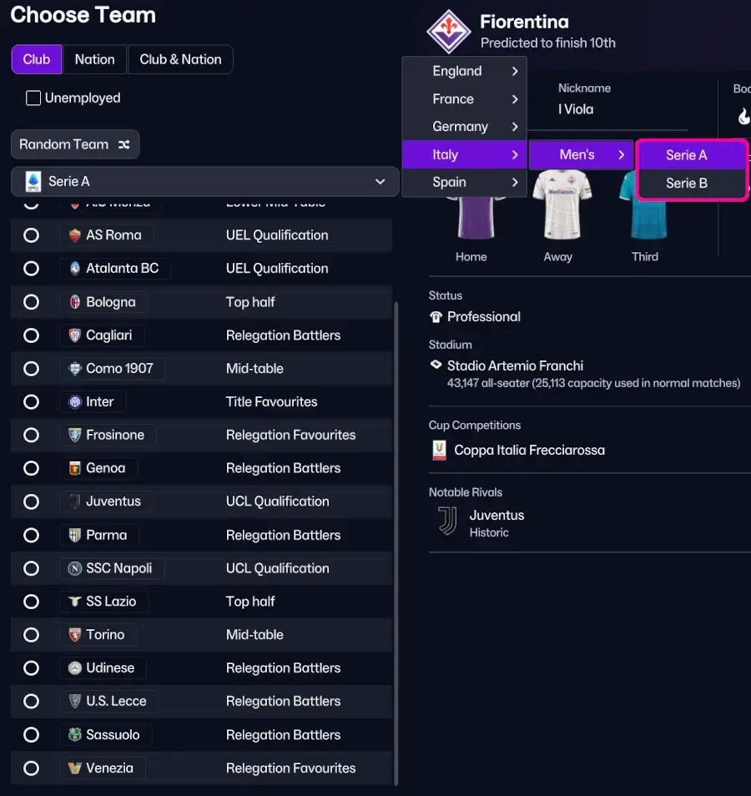Image resolution: width=751 pixels, height=796 pixels.
Task: Click the stadium icon beside Stadio Artemio Franchi
Action: point(436,365)
